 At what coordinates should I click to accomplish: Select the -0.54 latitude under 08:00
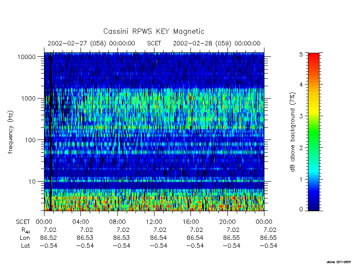click(x=121, y=246)
